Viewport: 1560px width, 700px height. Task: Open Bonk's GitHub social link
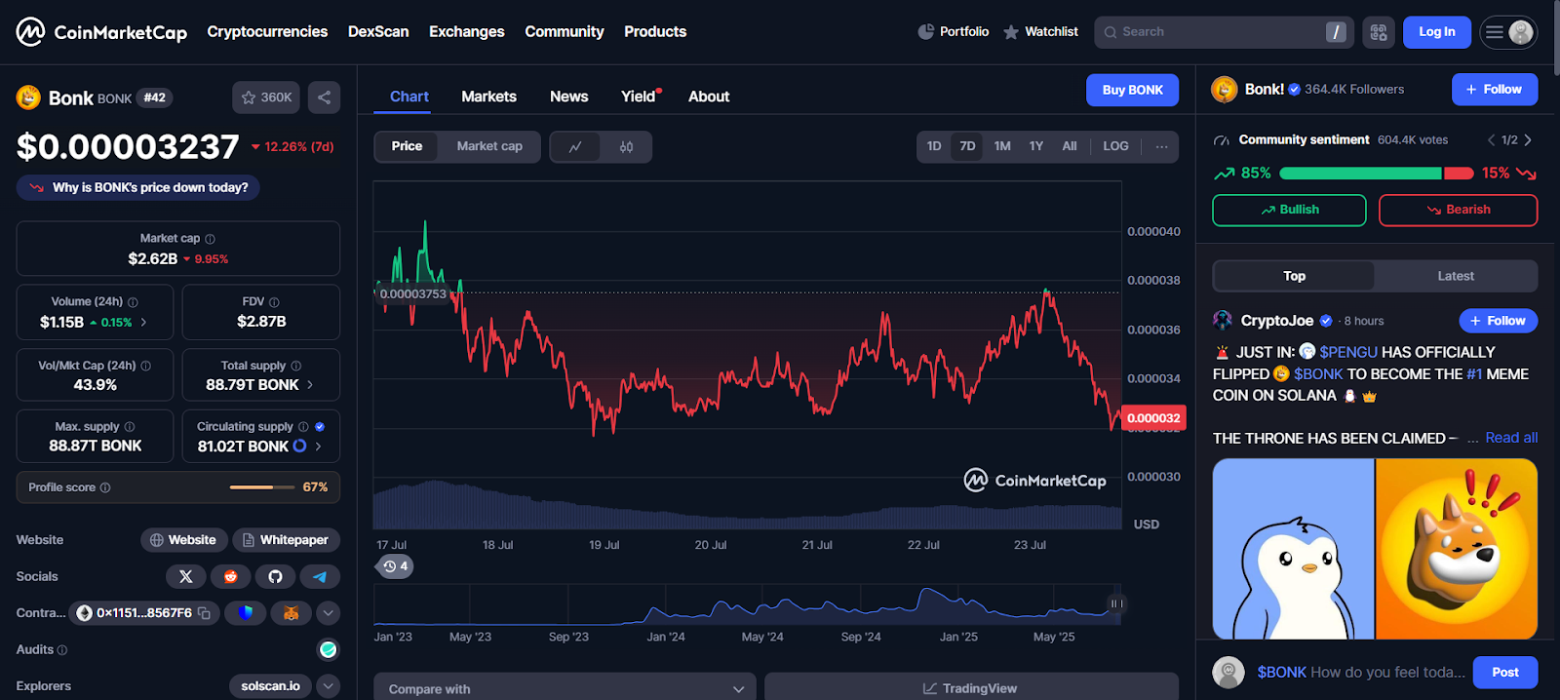[275, 576]
